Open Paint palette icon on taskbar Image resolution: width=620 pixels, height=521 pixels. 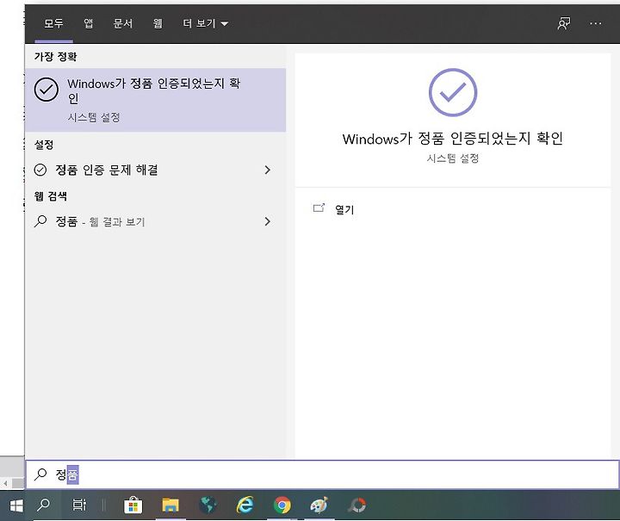[x=319, y=505]
